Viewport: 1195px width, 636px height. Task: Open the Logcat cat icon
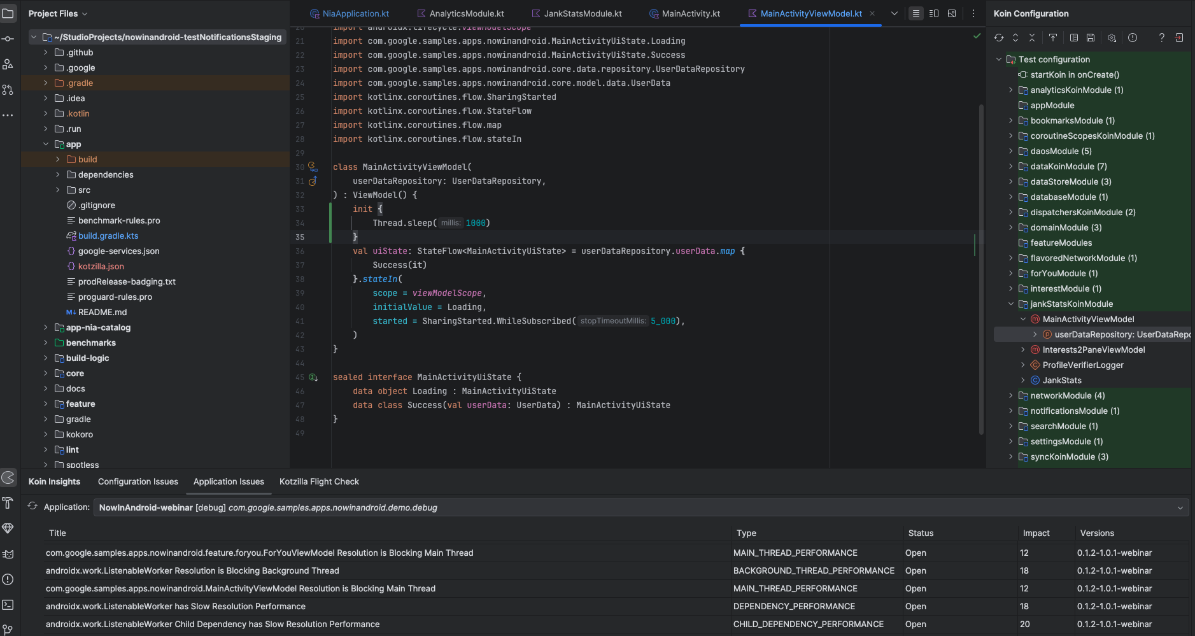[8, 554]
